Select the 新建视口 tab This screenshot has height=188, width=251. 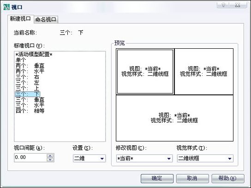[x=20, y=19]
